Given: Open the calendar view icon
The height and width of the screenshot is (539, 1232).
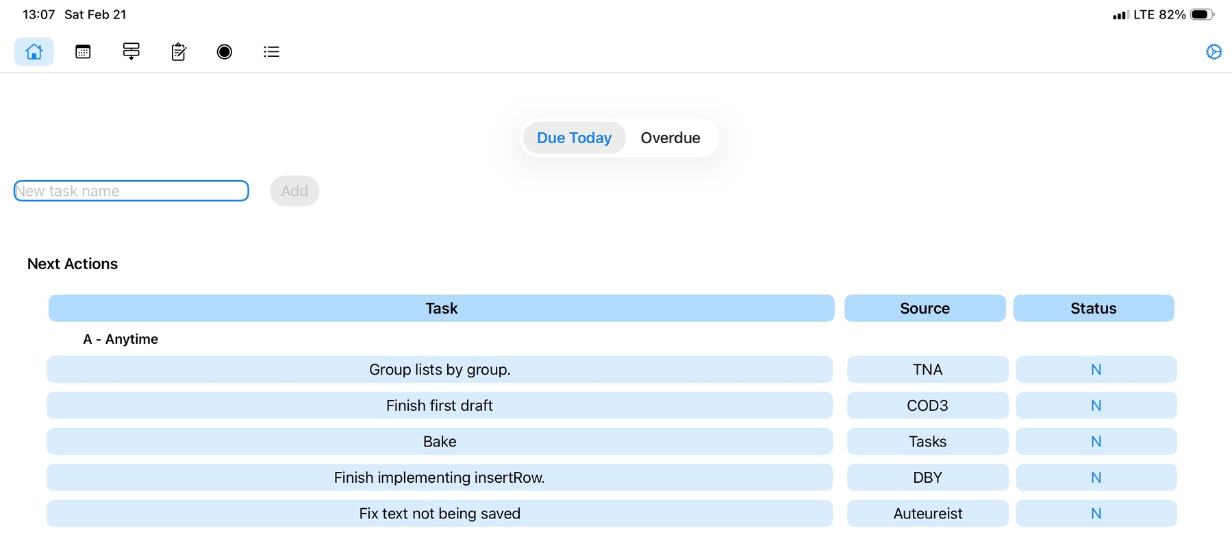Looking at the screenshot, I should pyautogui.click(x=83, y=51).
